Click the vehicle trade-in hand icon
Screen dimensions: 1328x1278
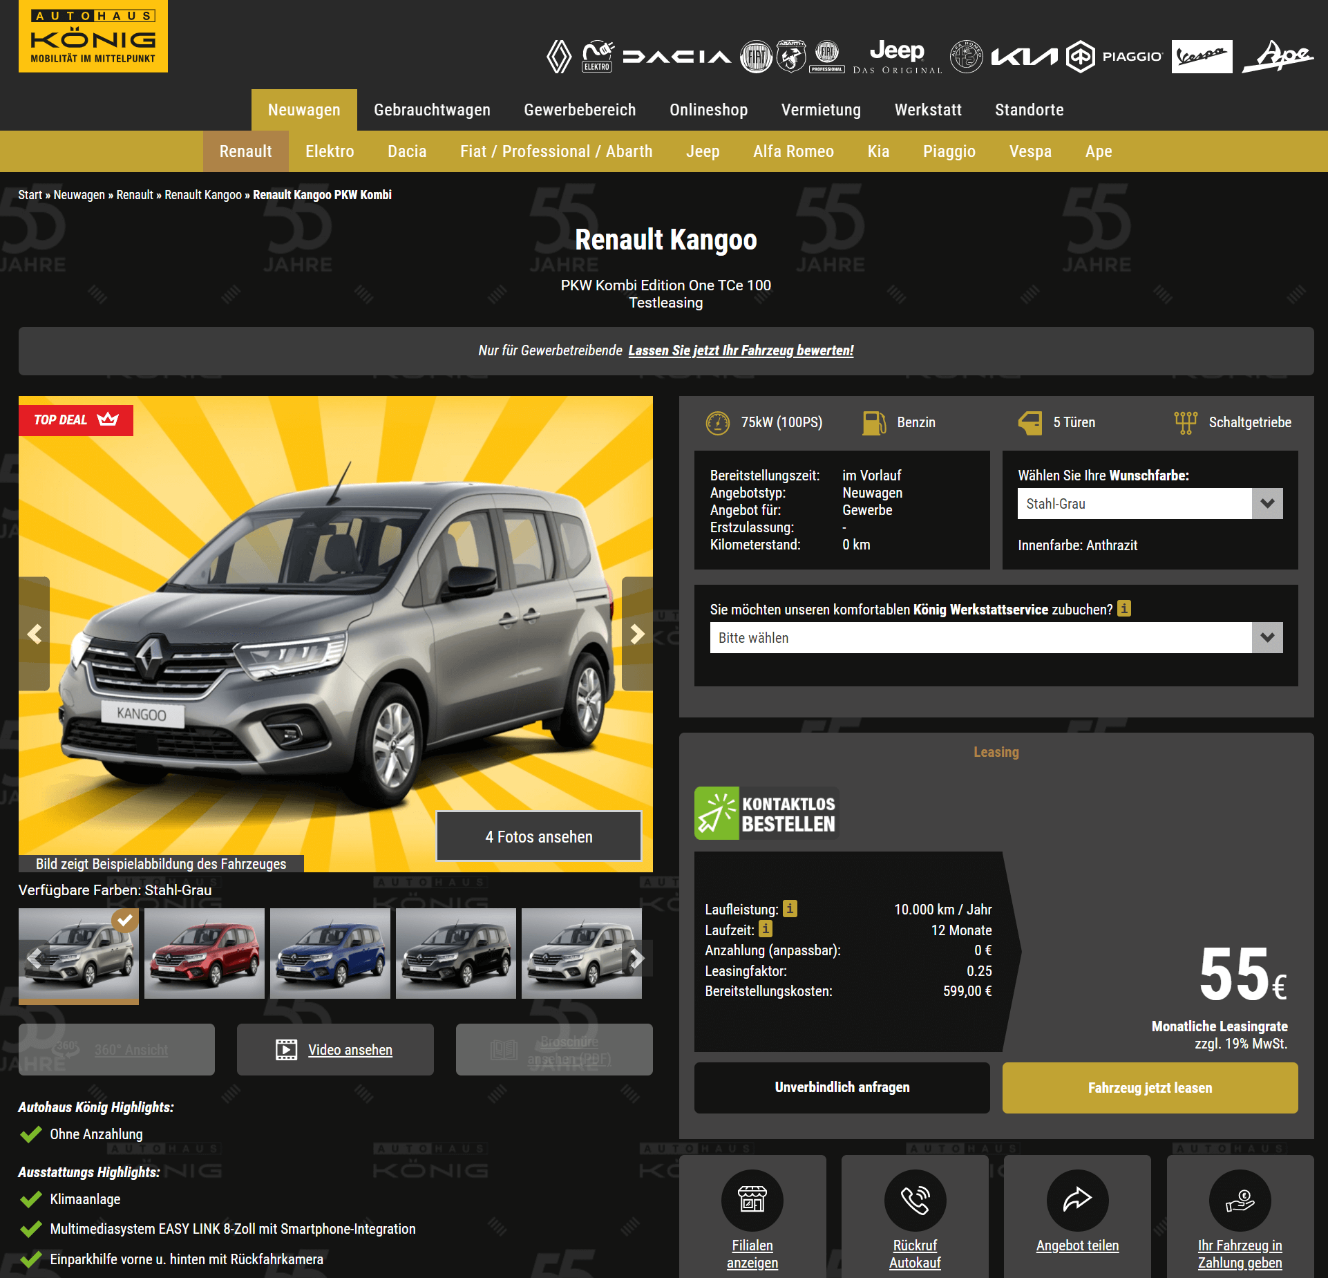(1240, 1200)
